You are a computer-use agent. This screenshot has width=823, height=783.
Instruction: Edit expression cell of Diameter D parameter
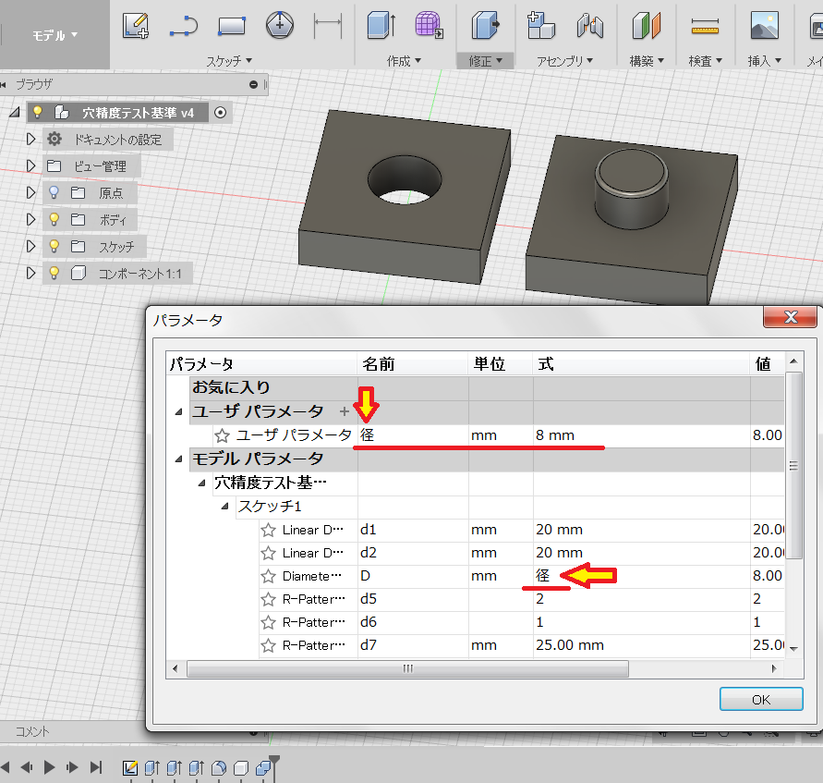pos(641,576)
